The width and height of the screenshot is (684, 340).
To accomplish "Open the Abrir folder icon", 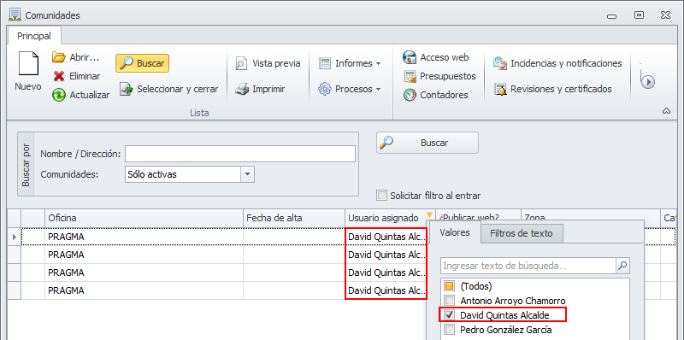I will pos(58,57).
